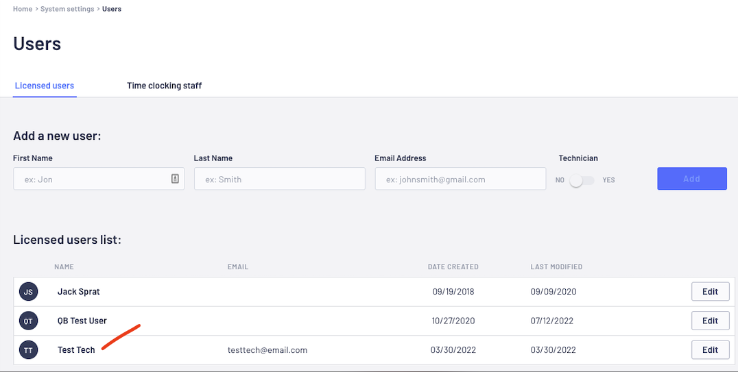Image resolution: width=738 pixels, height=372 pixels.
Task: Focus the First Name input field
Action: tap(99, 179)
